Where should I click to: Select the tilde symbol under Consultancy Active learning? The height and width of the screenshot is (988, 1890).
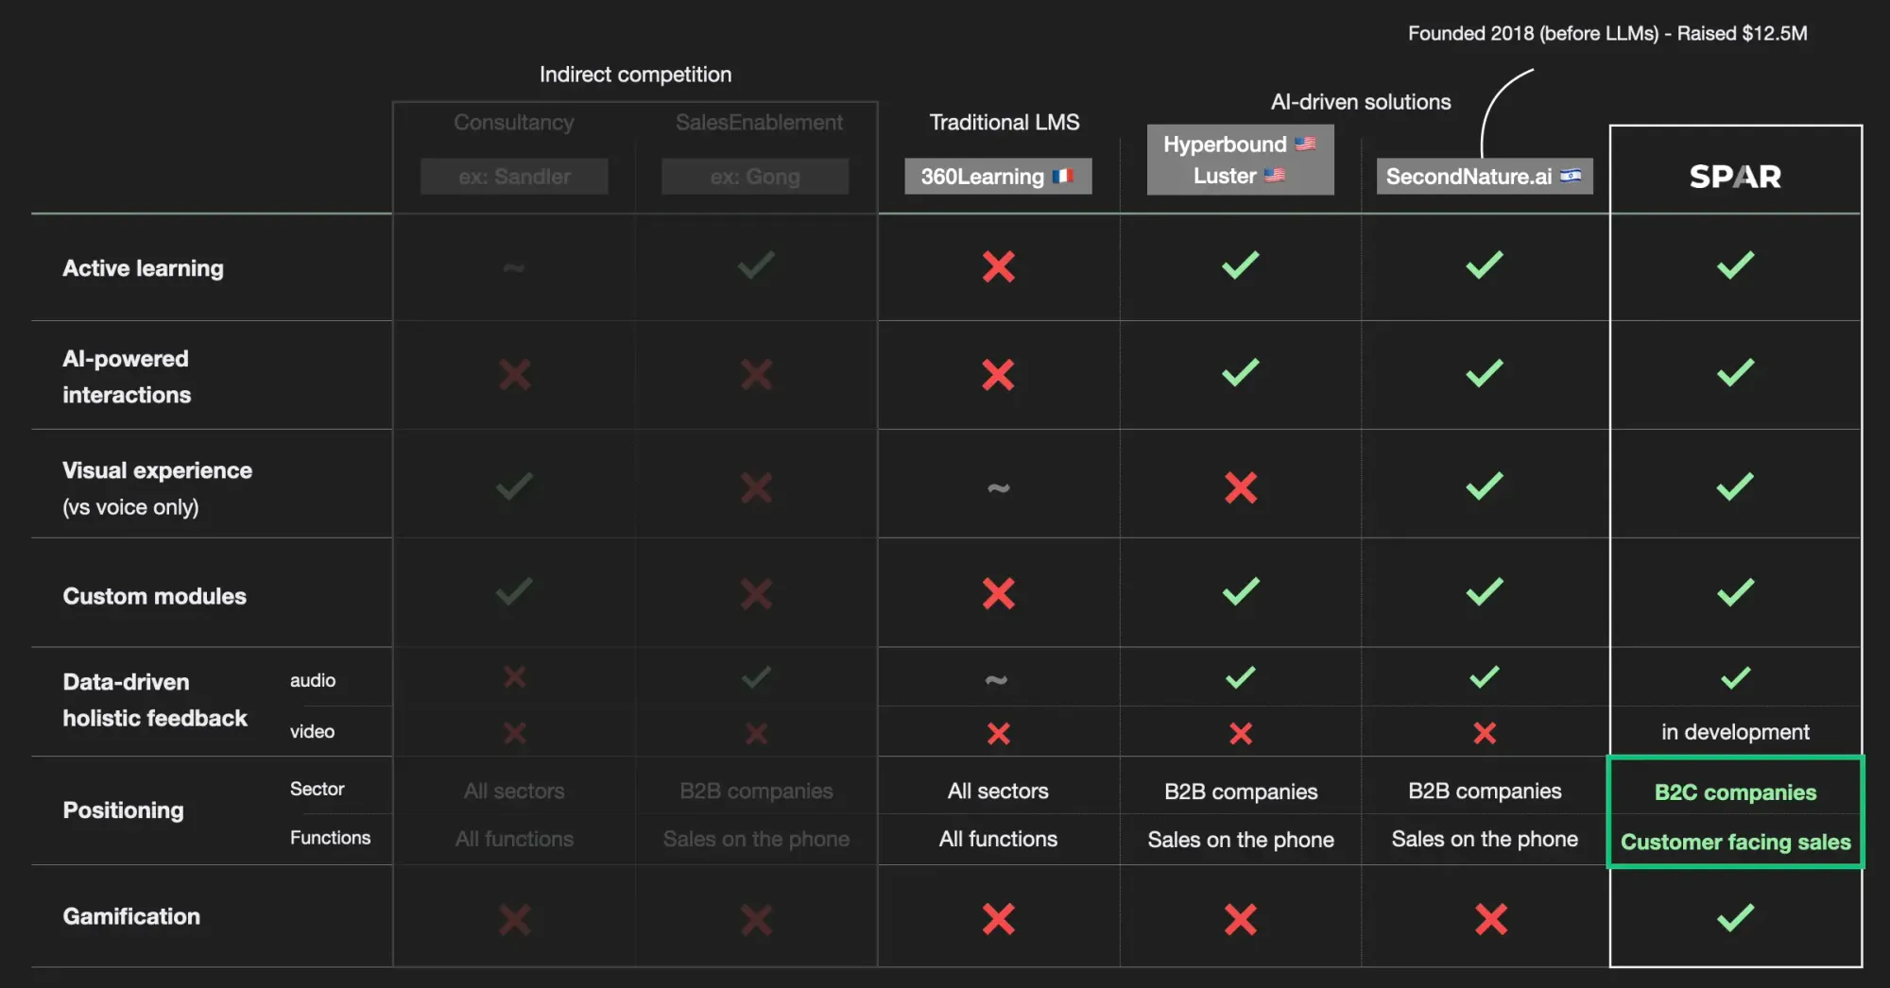[x=513, y=268]
